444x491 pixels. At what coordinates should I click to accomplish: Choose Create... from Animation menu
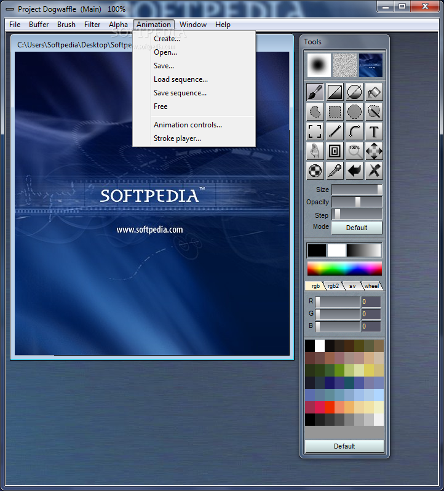pos(194,39)
